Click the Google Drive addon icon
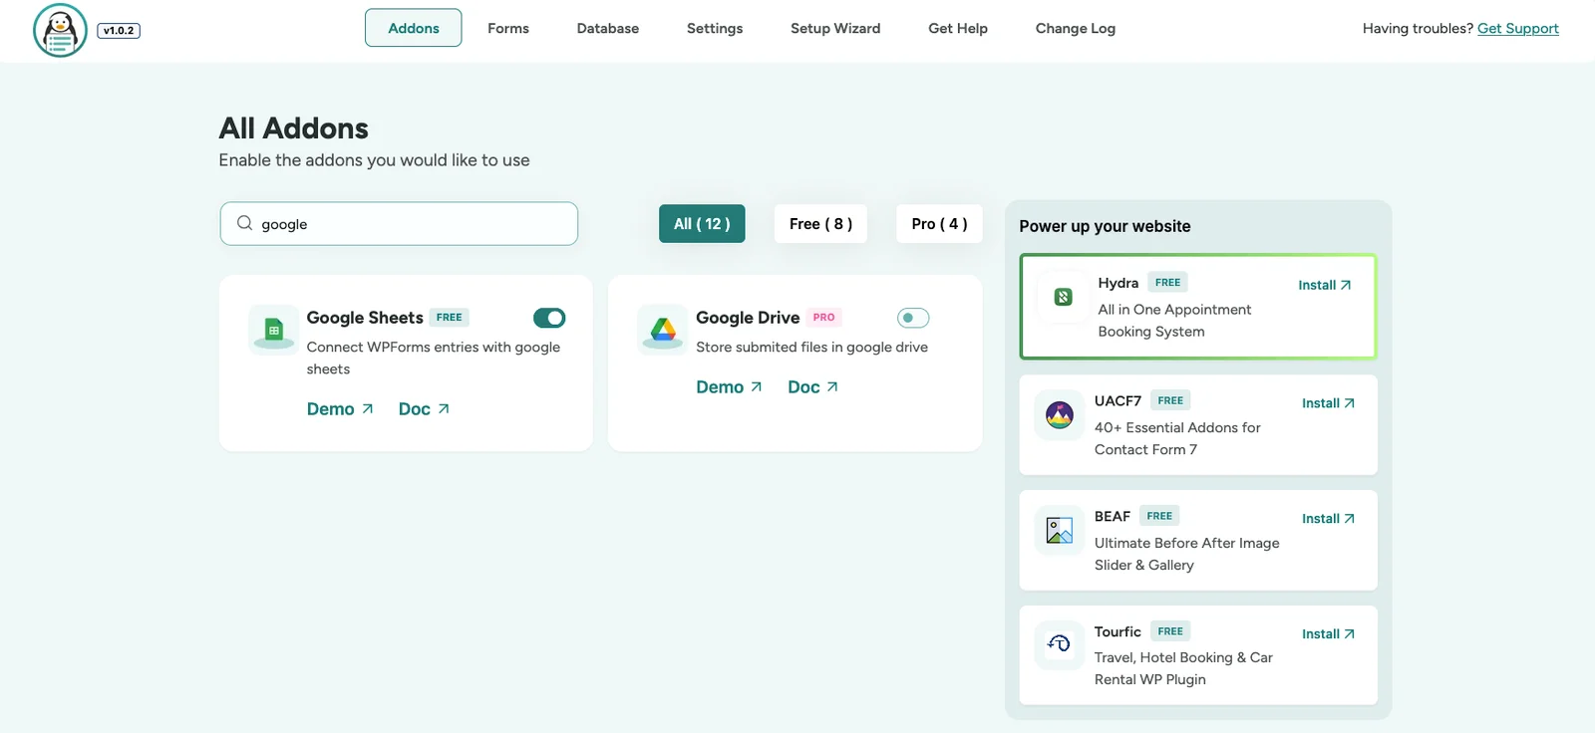Image resolution: width=1595 pixels, height=733 pixels. pyautogui.click(x=663, y=330)
